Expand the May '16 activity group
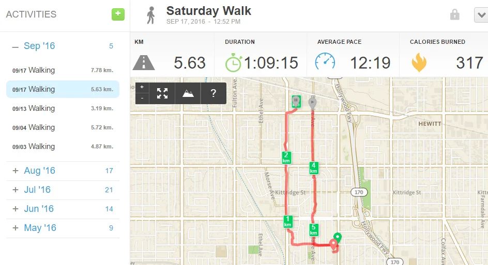 tap(16, 228)
